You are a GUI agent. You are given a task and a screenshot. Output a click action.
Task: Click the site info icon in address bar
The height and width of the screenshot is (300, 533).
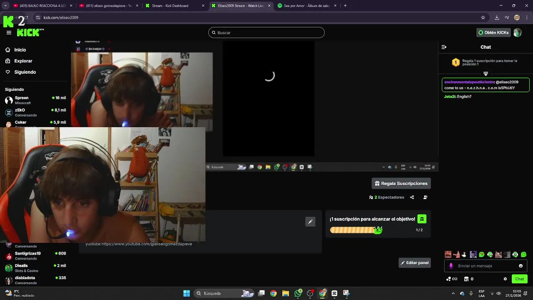pos(38,17)
